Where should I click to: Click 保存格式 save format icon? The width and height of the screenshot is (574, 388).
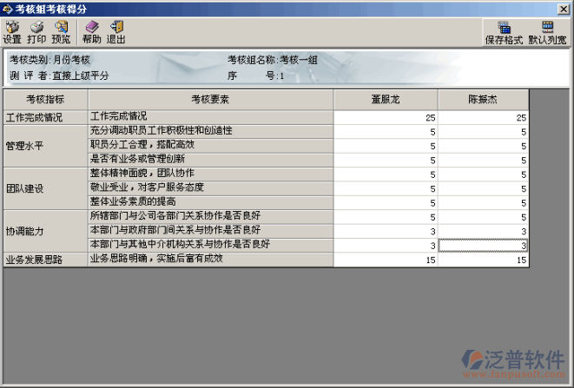504,33
